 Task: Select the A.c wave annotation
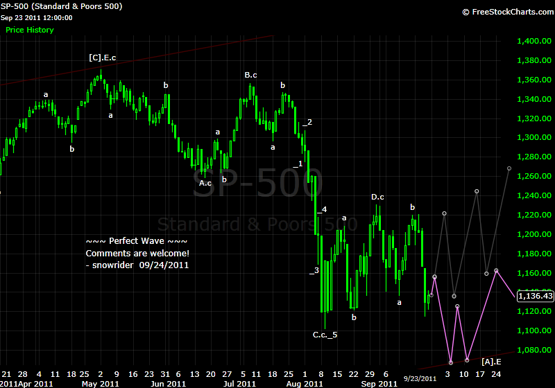coord(205,183)
